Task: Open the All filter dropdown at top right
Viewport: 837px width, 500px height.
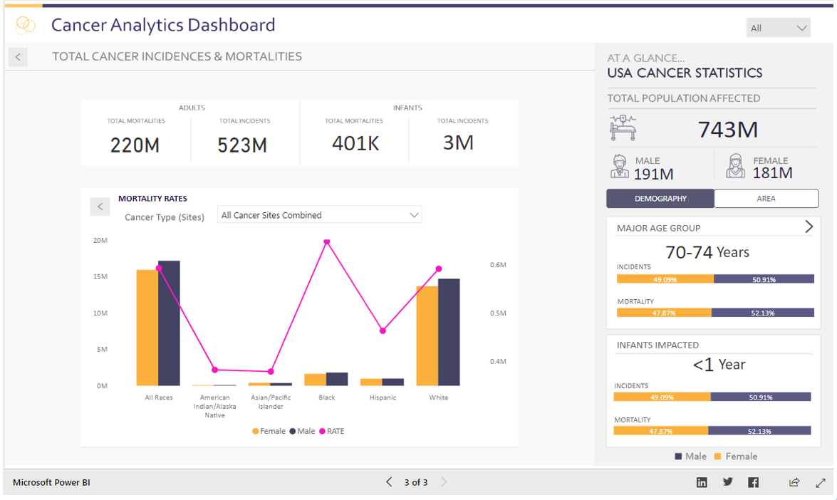Action: coord(778,27)
